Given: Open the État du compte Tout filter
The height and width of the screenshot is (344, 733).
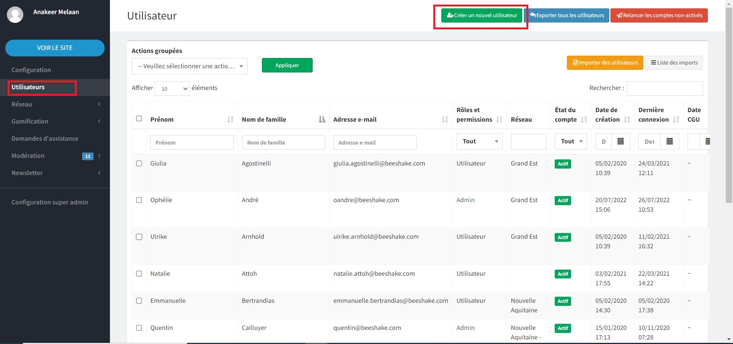Looking at the screenshot, I should click(x=571, y=141).
